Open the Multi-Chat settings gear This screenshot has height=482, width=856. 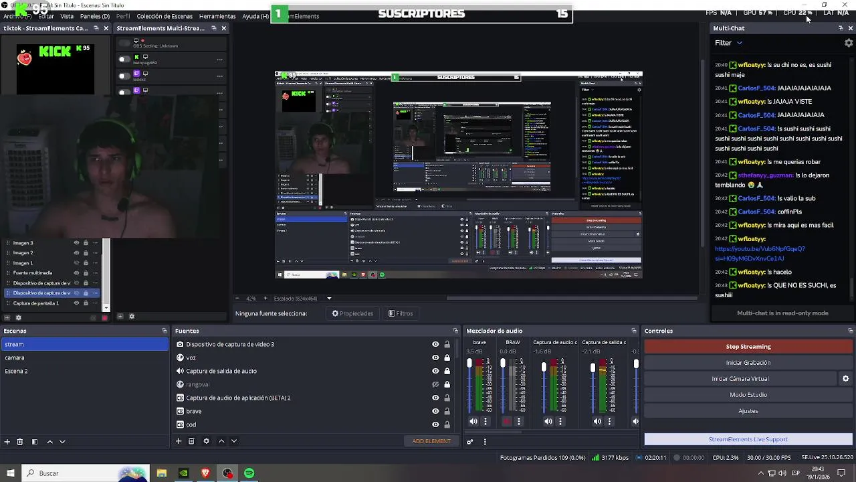(849, 43)
